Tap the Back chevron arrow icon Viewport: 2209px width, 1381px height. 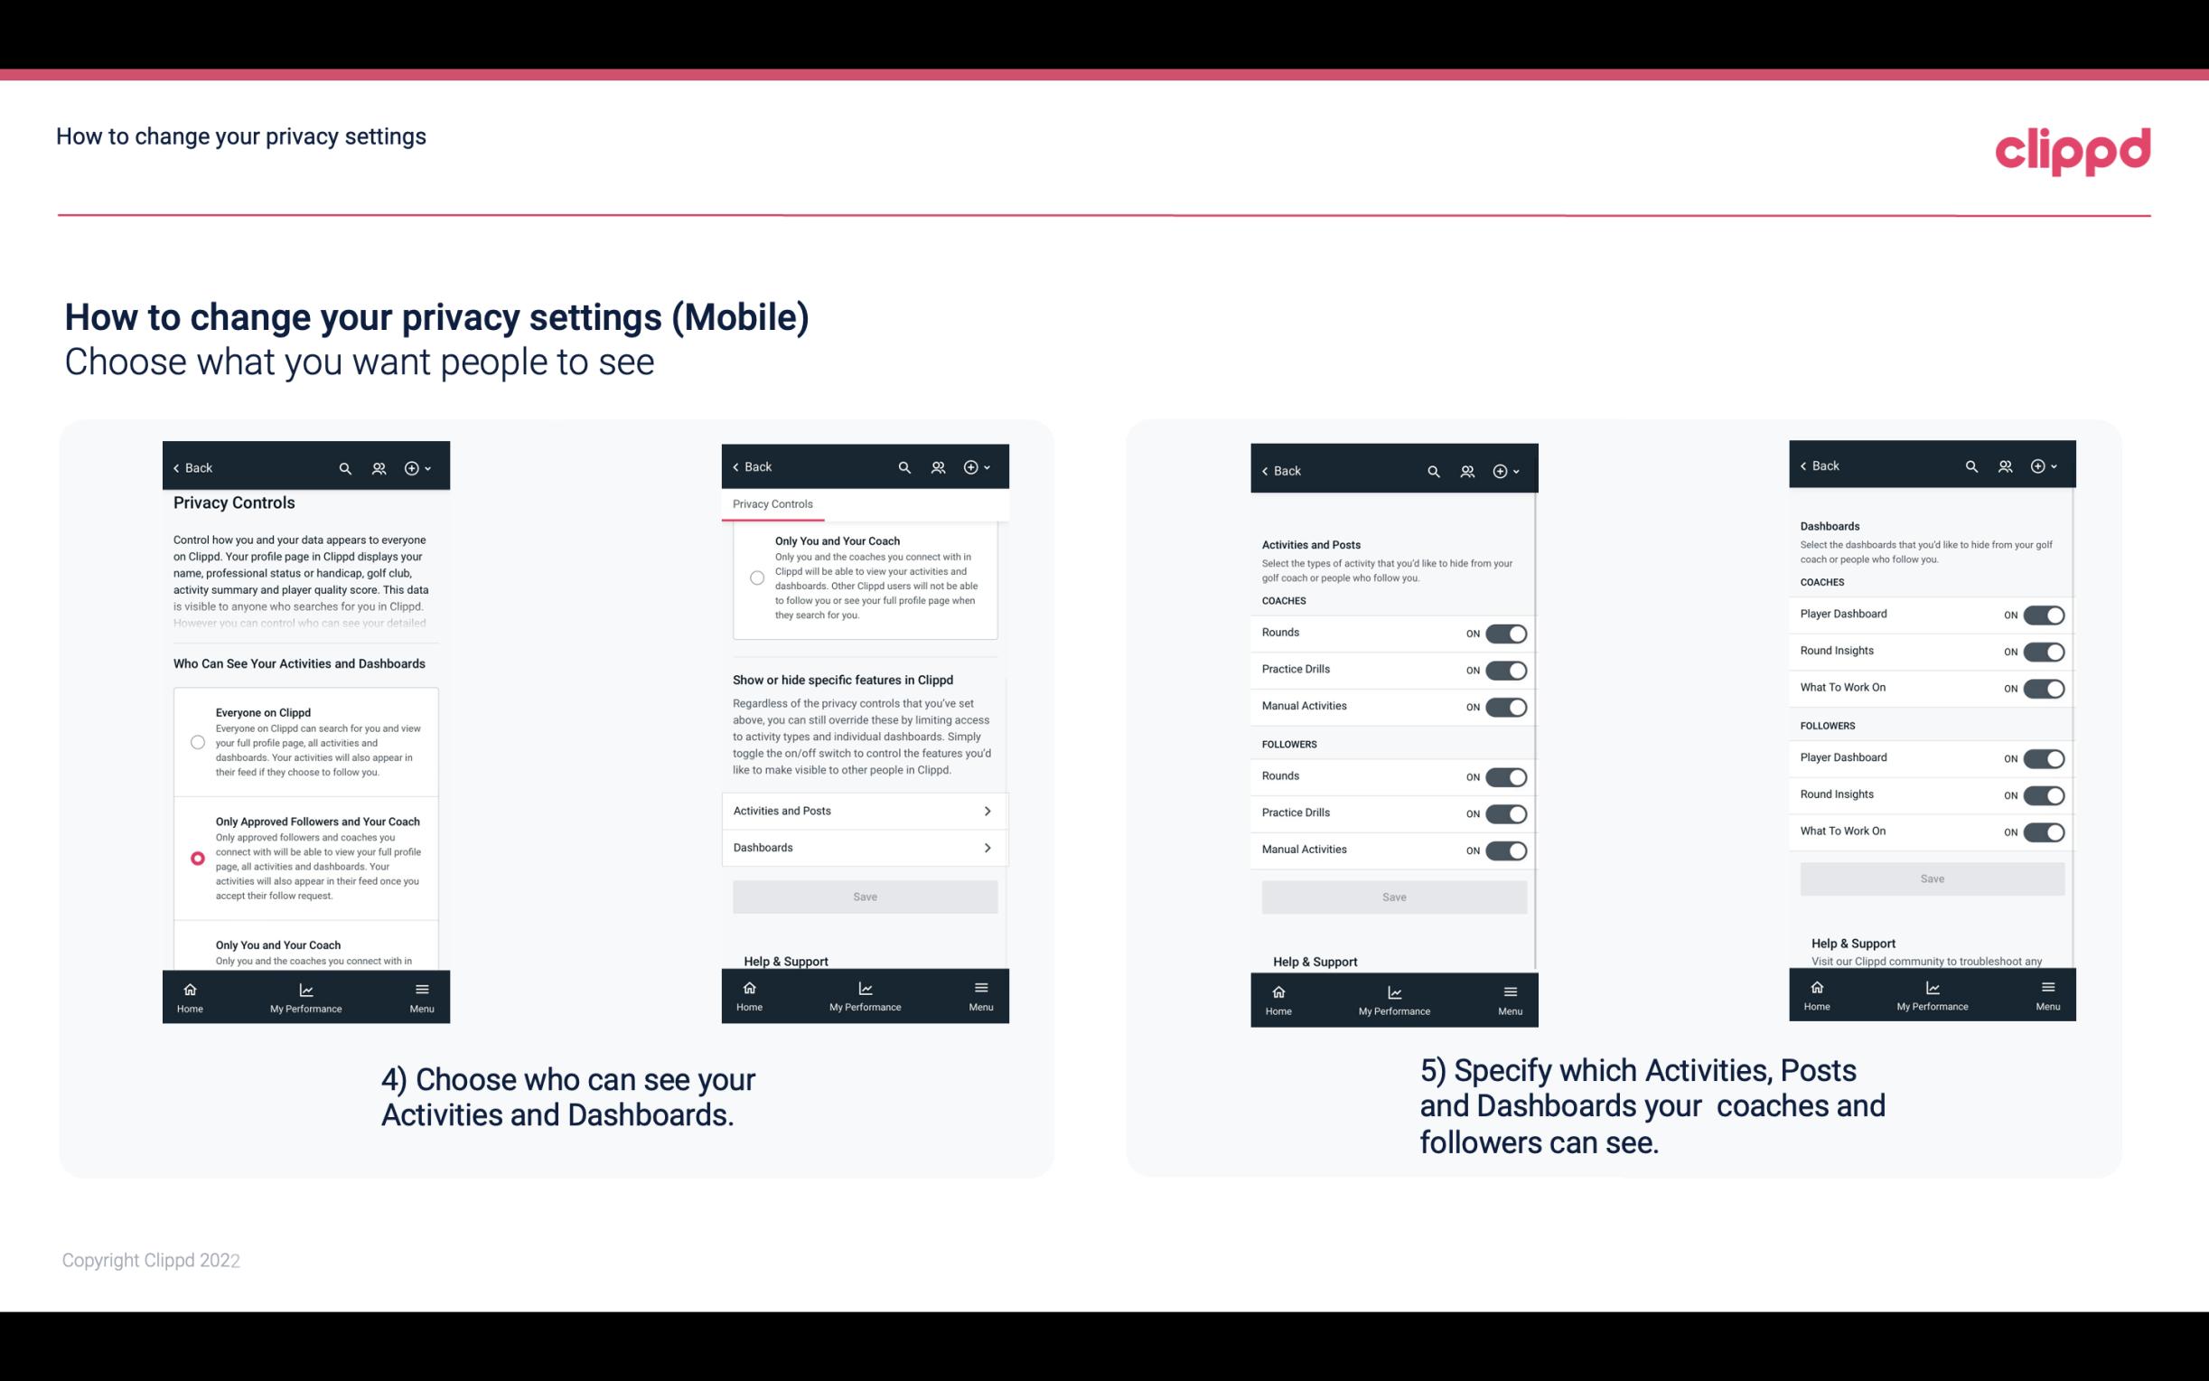(176, 468)
